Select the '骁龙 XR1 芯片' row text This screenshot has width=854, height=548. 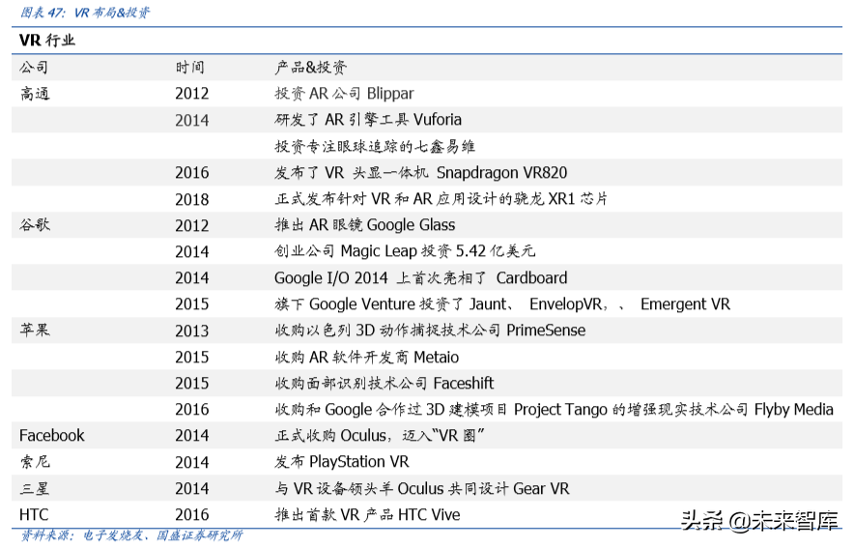[441, 199]
